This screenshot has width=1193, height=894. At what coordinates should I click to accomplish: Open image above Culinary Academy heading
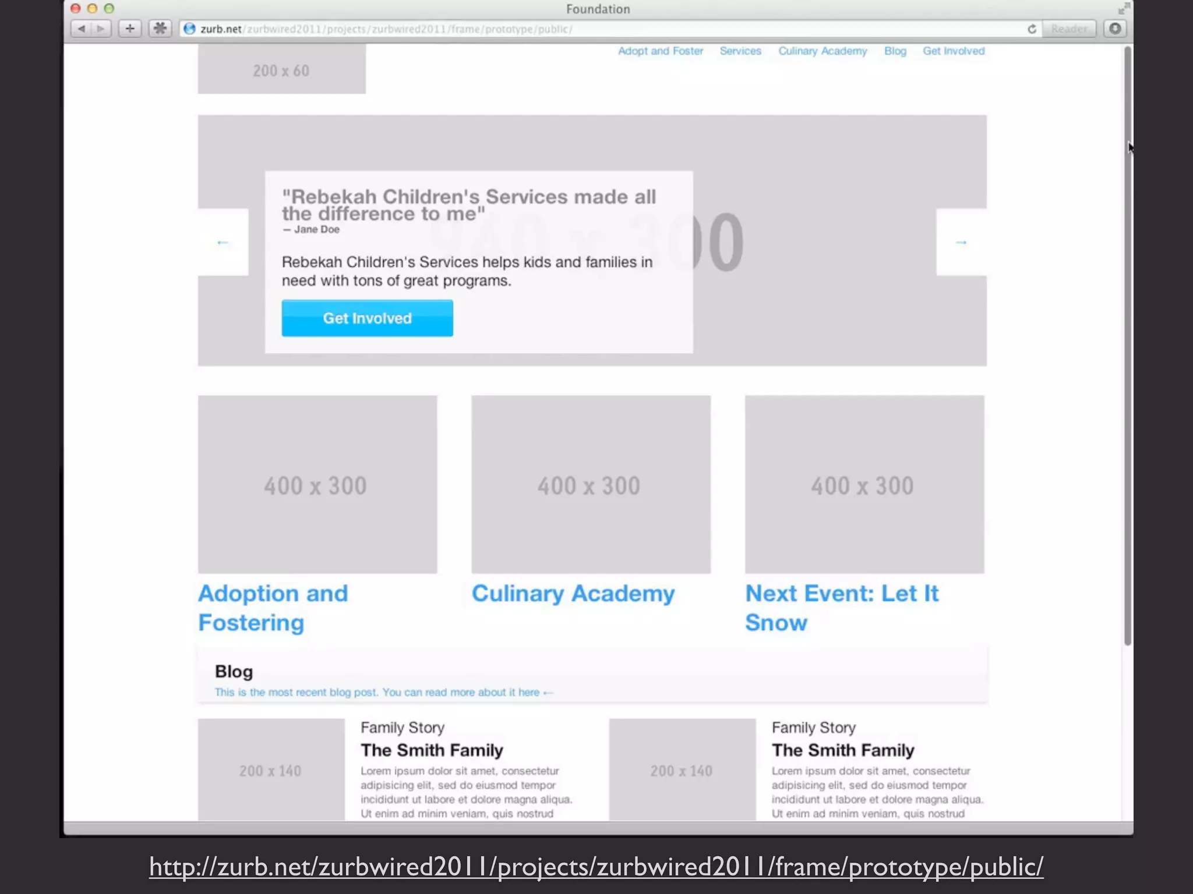coord(591,485)
